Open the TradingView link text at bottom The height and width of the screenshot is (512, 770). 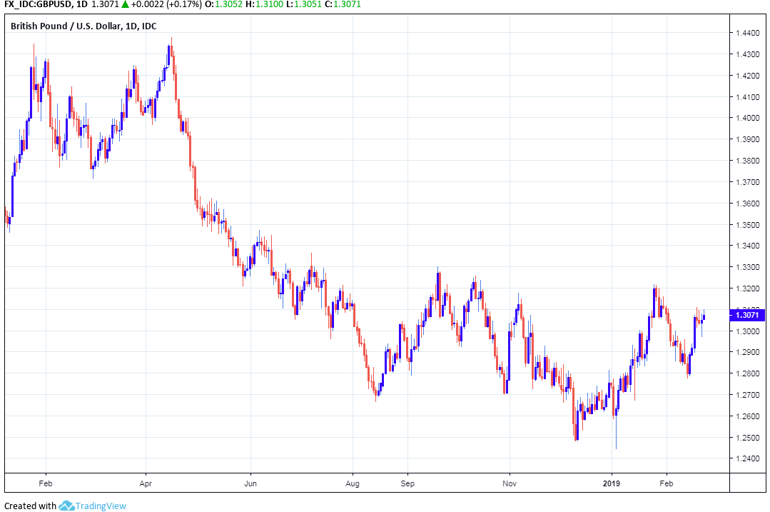tap(102, 506)
